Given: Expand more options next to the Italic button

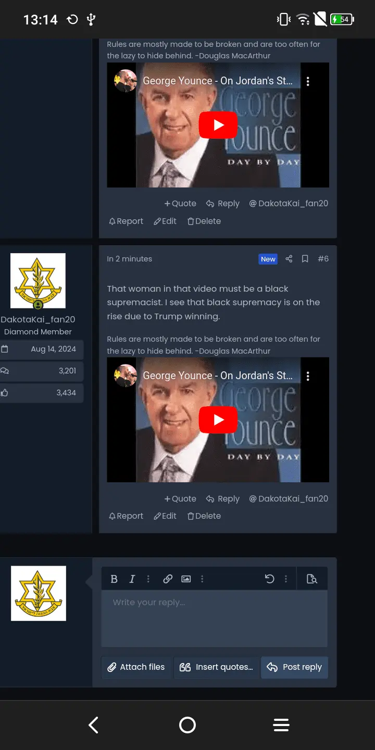Looking at the screenshot, I should [148, 579].
